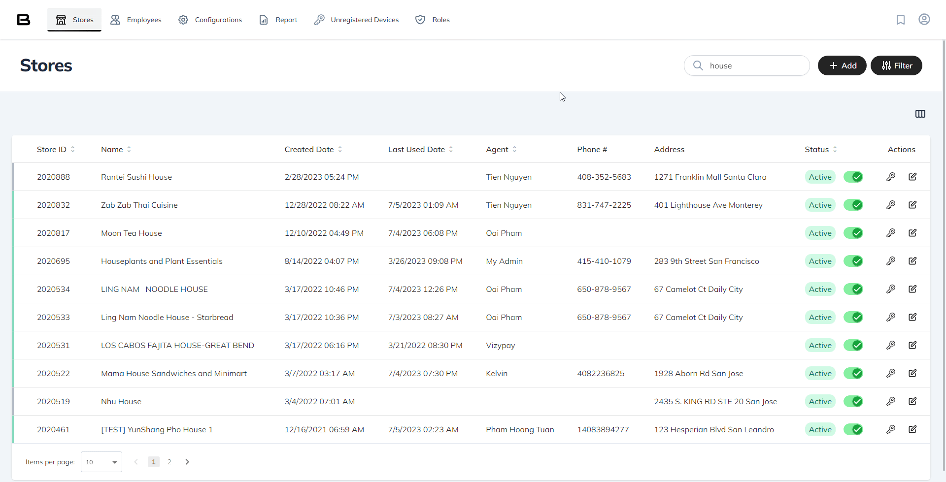Switch to the Employees tab
This screenshot has height=482, width=946.
coord(136,20)
